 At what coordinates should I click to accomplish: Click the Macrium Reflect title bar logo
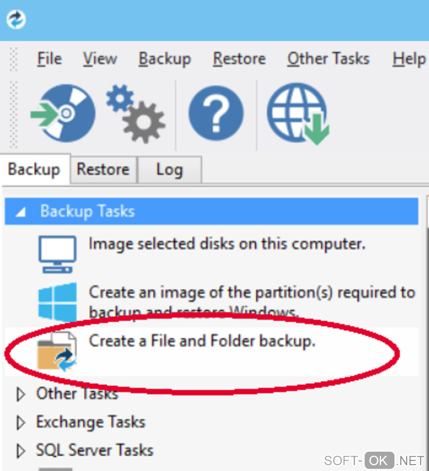click(16, 19)
